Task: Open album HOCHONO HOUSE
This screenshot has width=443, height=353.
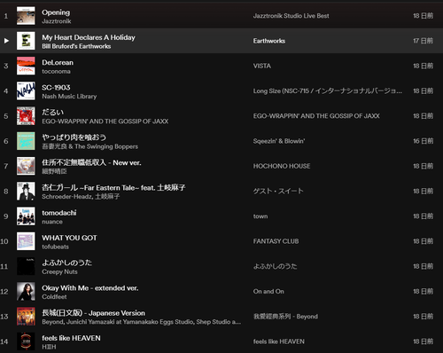Action: (282, 166)
